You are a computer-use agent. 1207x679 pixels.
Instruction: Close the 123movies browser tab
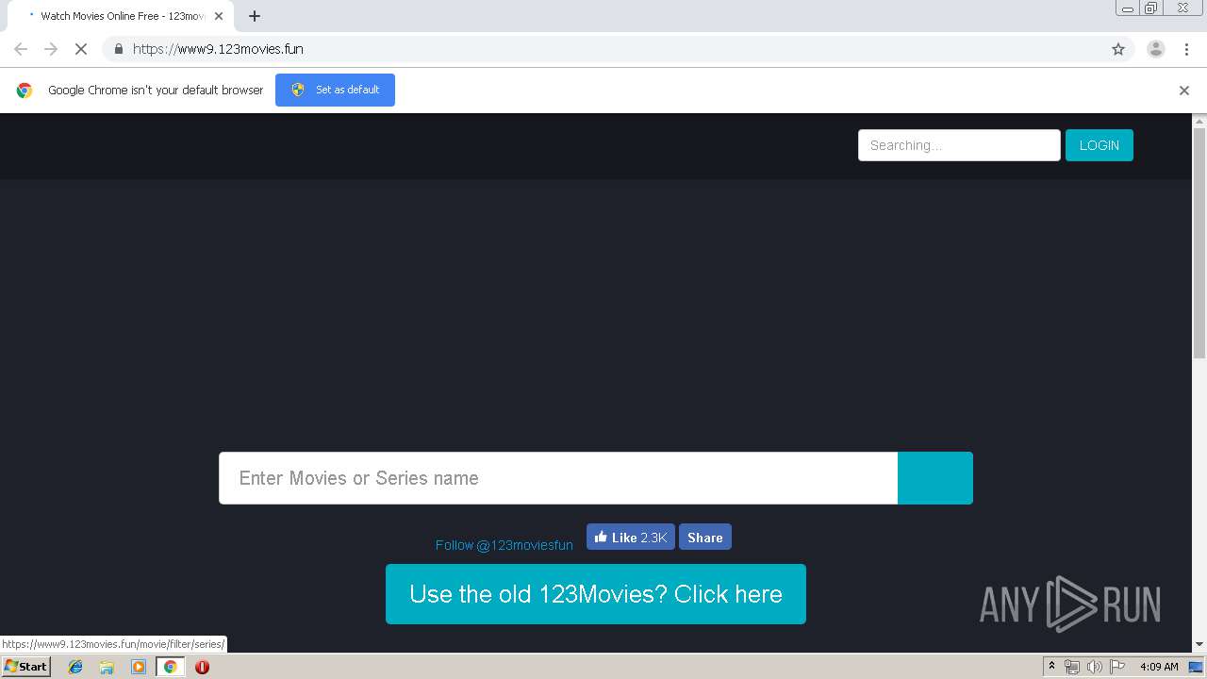tap(219, 16)
